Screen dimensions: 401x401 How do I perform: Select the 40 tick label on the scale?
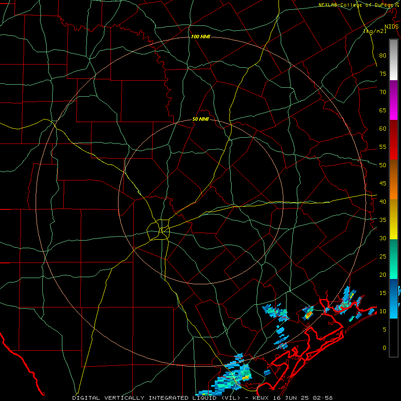pos(383,202)
